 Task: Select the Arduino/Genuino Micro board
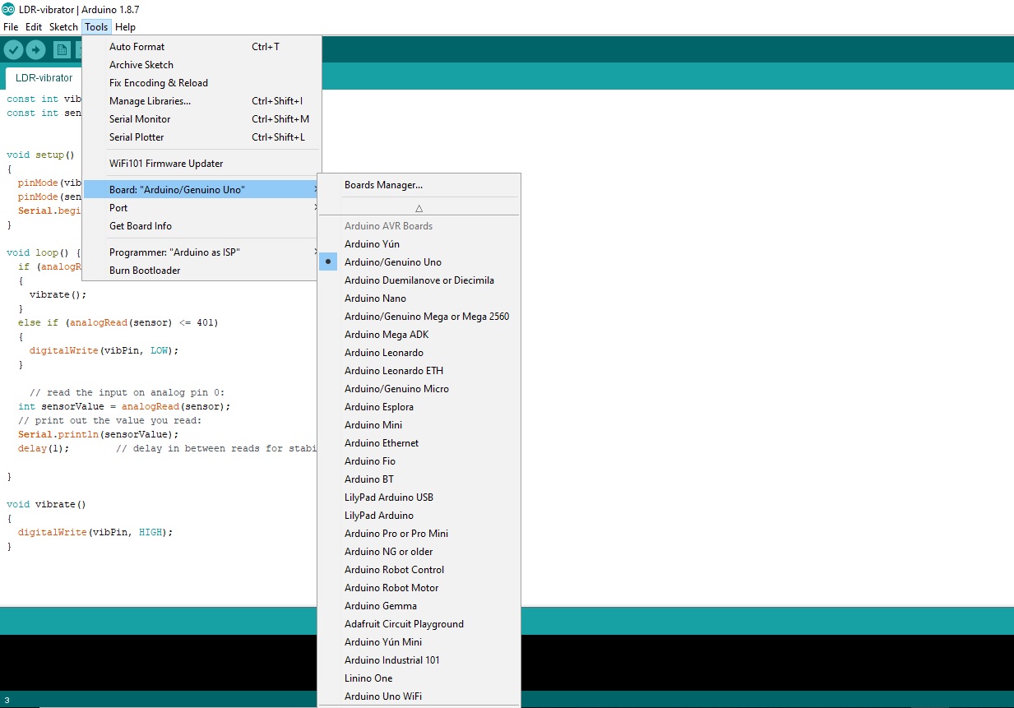pos(419,389)
